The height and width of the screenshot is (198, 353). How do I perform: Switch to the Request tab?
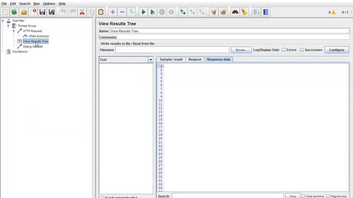tap(195, 59)
